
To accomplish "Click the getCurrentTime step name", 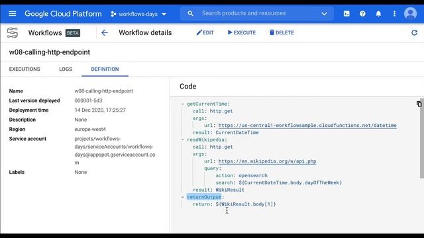I will (x=207, y=104).
